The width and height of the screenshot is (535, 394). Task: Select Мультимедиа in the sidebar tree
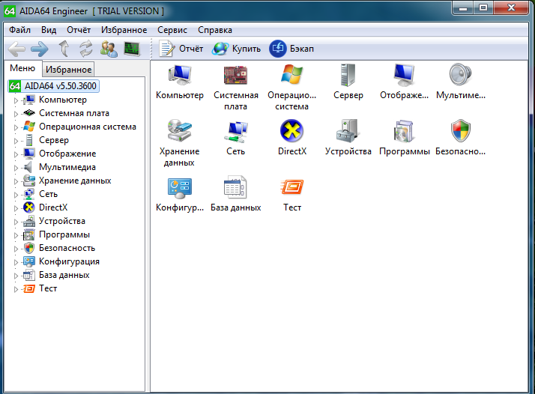(x=67, y=167)
